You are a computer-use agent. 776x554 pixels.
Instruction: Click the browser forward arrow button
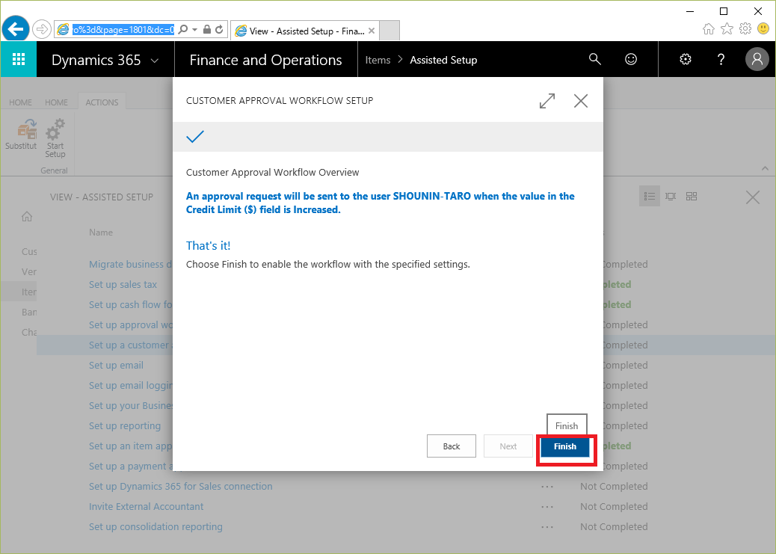[x=42, y=29]
